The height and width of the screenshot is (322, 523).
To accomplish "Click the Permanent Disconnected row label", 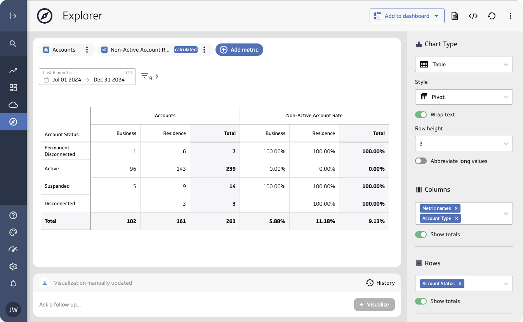I will [x=60, y=151].
